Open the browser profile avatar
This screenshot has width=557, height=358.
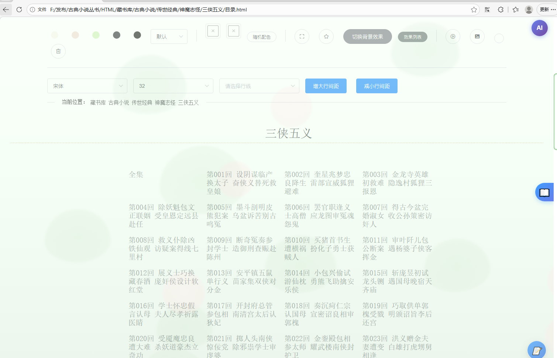click(x=529, y=10)
